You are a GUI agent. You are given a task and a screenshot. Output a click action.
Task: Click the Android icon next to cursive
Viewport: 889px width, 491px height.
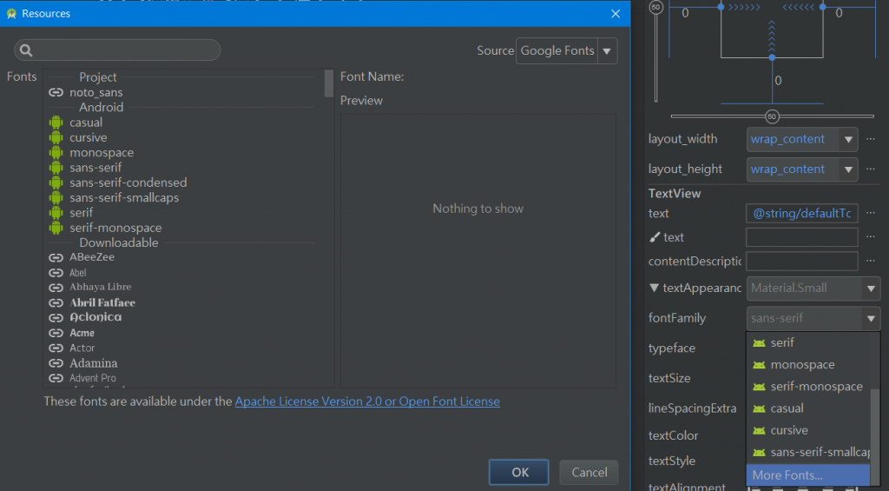(56, 137)
